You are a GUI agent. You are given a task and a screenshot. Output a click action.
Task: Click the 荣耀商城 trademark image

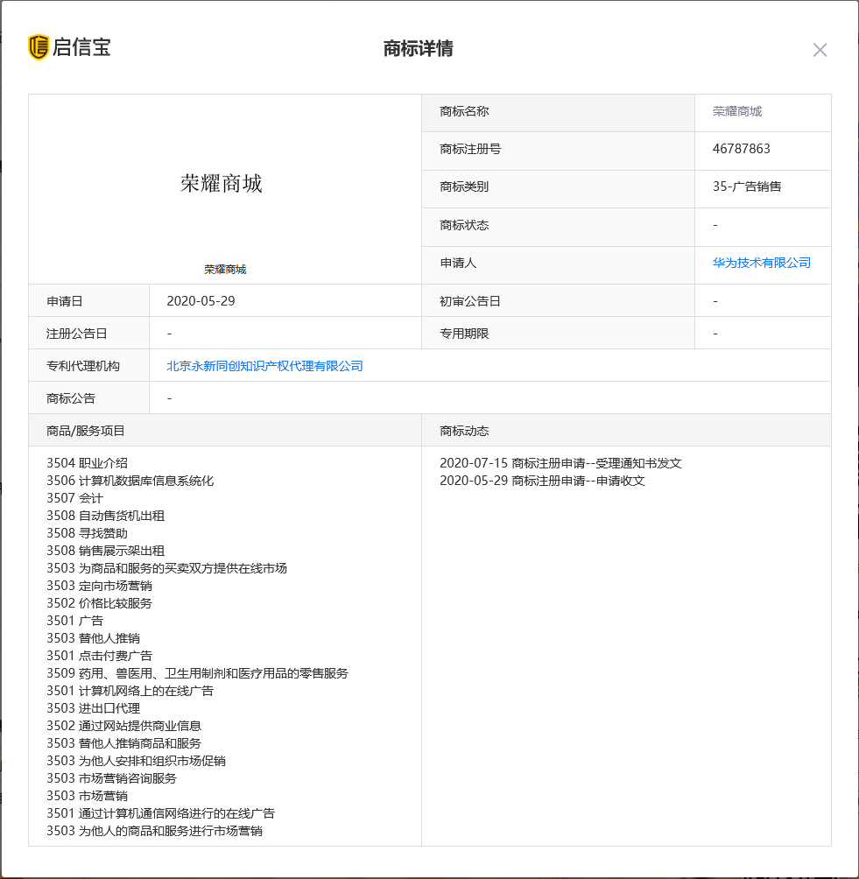click(x=222, y=183)
